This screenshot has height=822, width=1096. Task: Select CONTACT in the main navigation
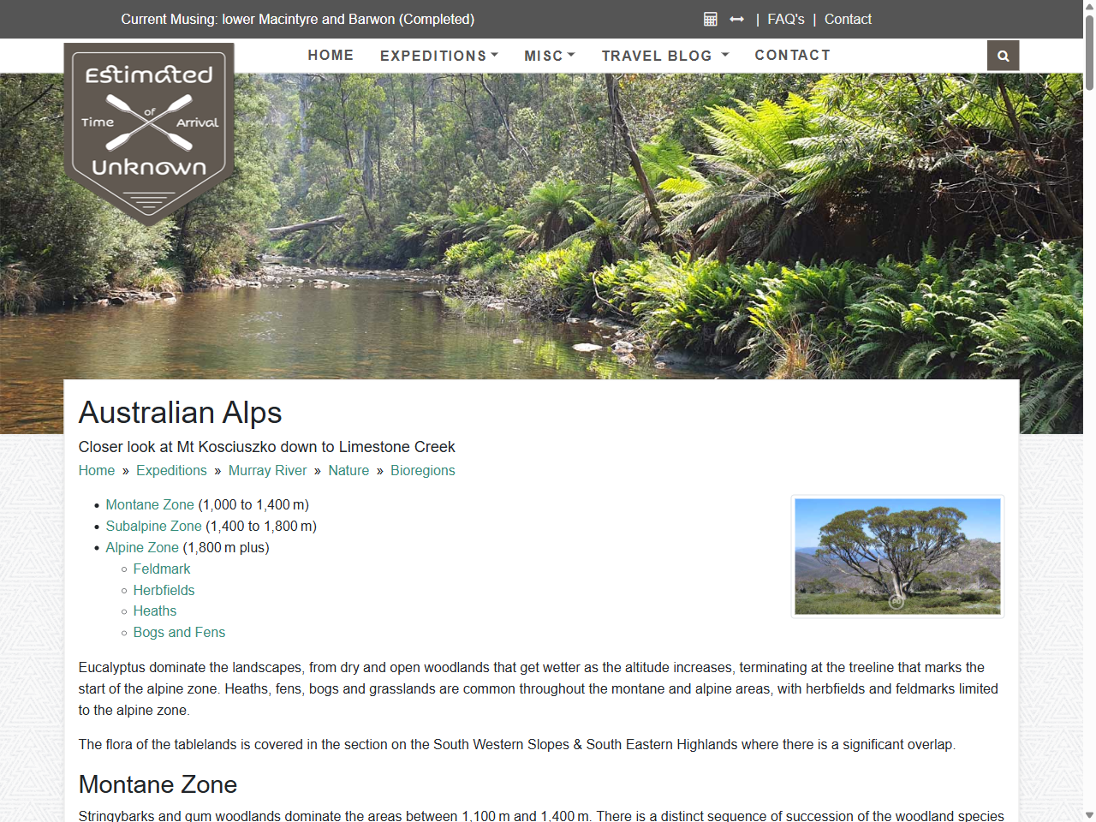[x=793, y=55]
